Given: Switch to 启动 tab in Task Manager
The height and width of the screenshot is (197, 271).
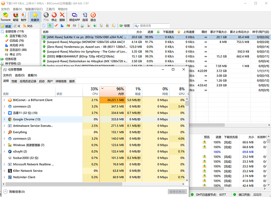Looking at the screenshot, I should pyautogui.click(x=42, y=81).
